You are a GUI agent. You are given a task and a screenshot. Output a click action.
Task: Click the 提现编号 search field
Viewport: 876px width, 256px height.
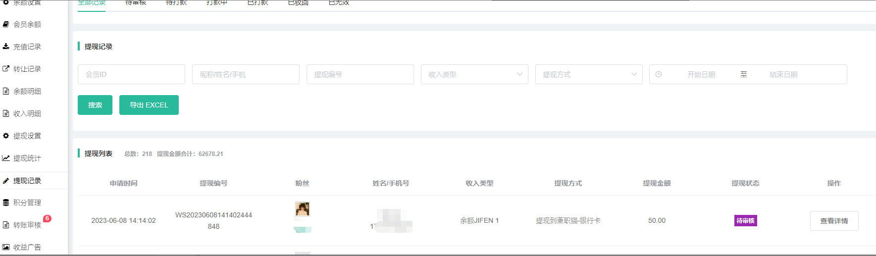click(x=360, y=74)
